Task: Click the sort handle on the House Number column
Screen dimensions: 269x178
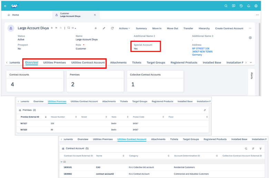Action: pos(76,117)
